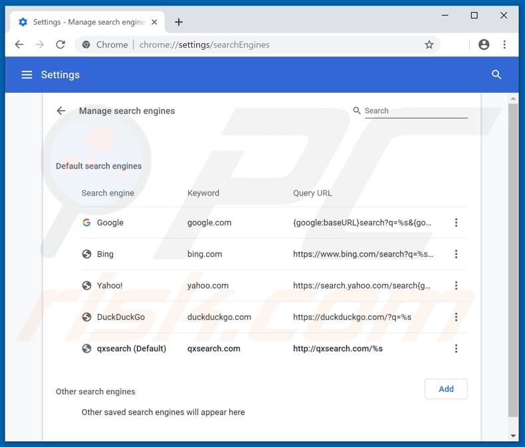This screenshot has width=525, height=447.
Task: Click keyword 'bing.com'
Action: click(x=205, y=254)
